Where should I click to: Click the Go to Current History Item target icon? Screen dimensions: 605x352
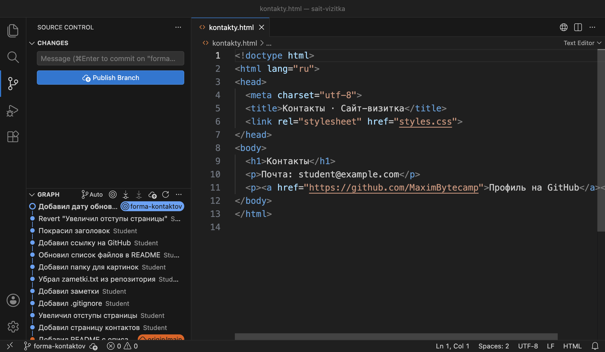pos(113,194)
